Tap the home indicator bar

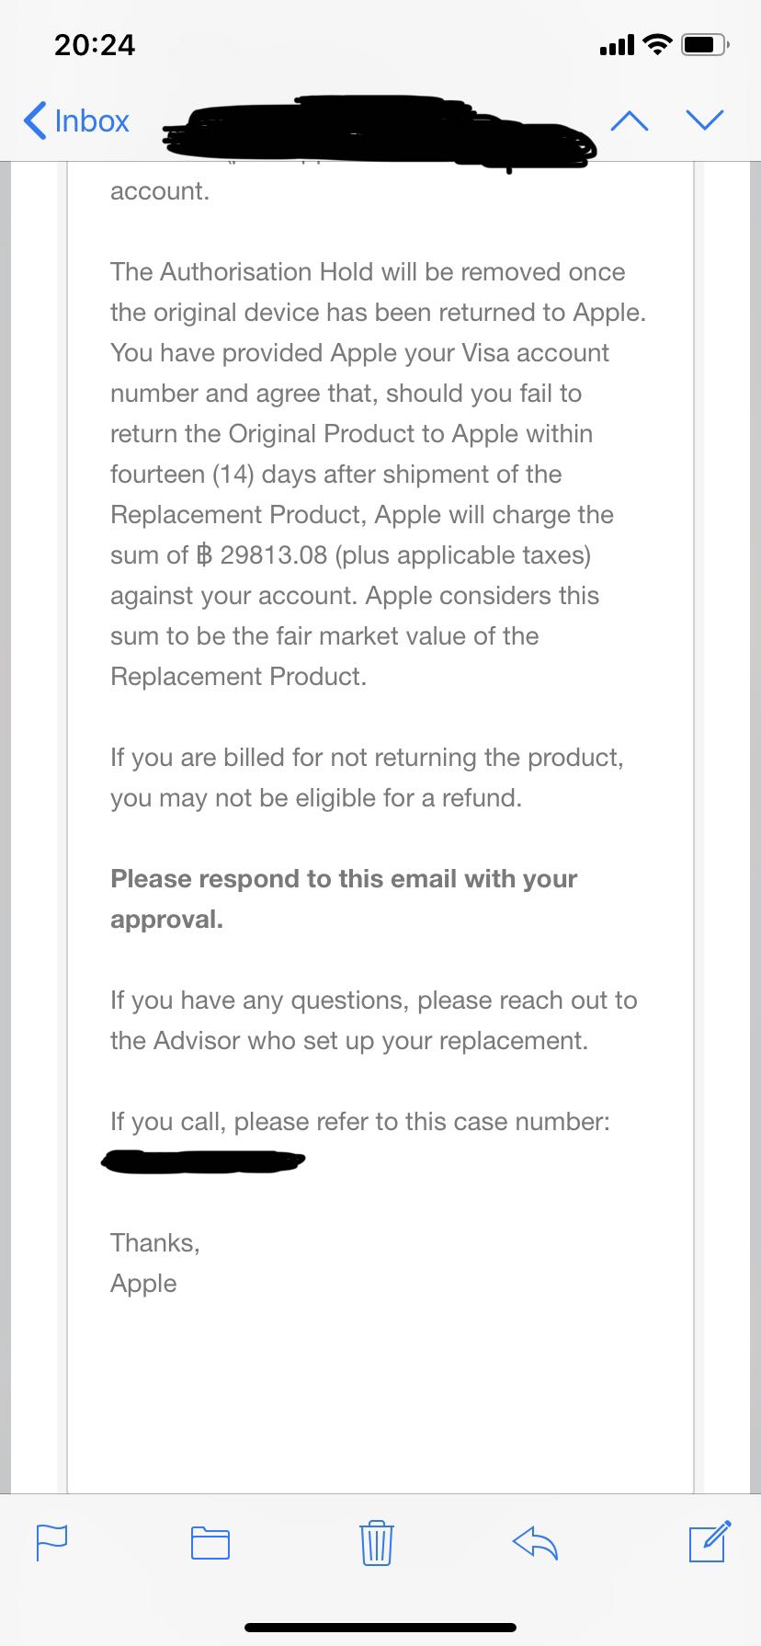380,1628
